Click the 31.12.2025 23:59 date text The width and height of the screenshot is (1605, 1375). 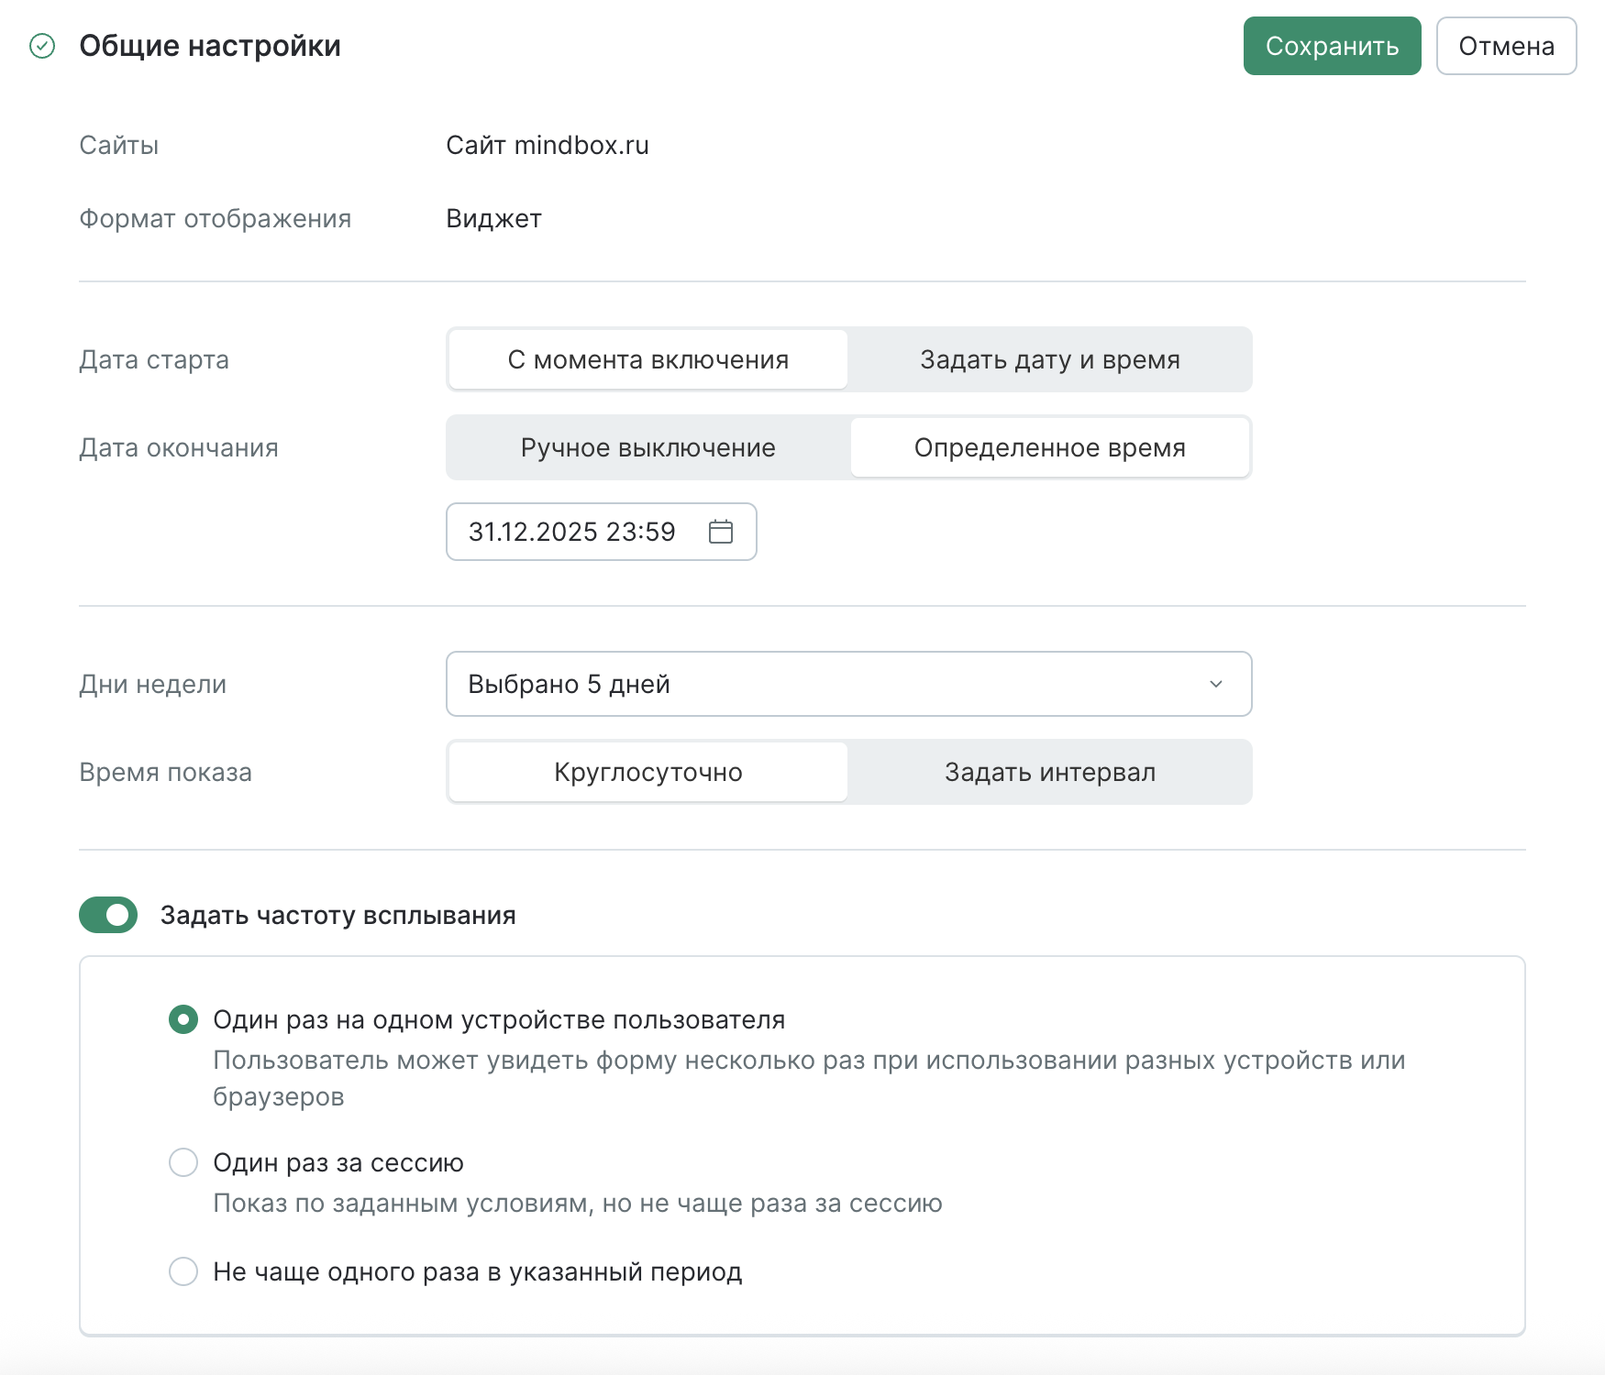tap(571, 532)
